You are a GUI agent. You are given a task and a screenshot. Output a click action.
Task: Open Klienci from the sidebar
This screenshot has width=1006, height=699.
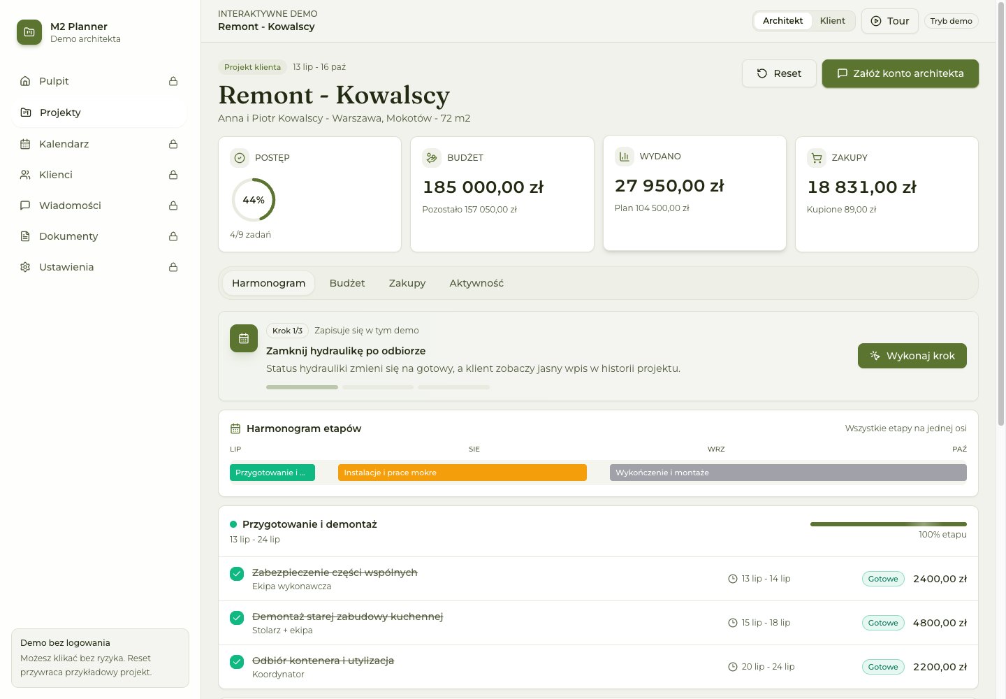pos(99,175)
